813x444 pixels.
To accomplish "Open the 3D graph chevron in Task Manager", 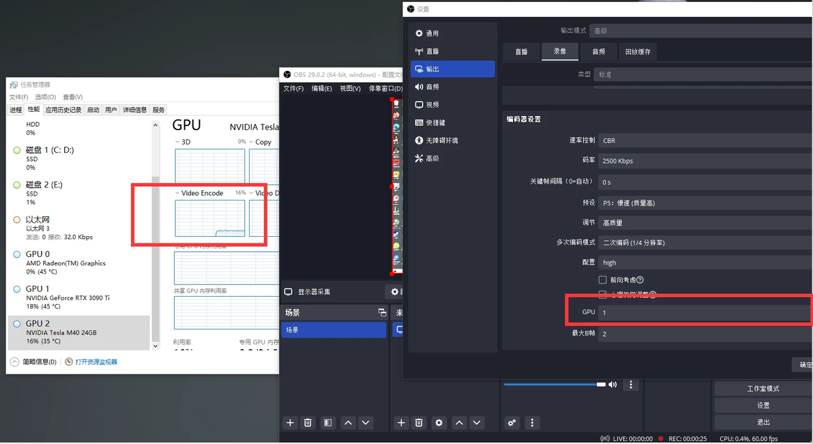I will 177,142.
